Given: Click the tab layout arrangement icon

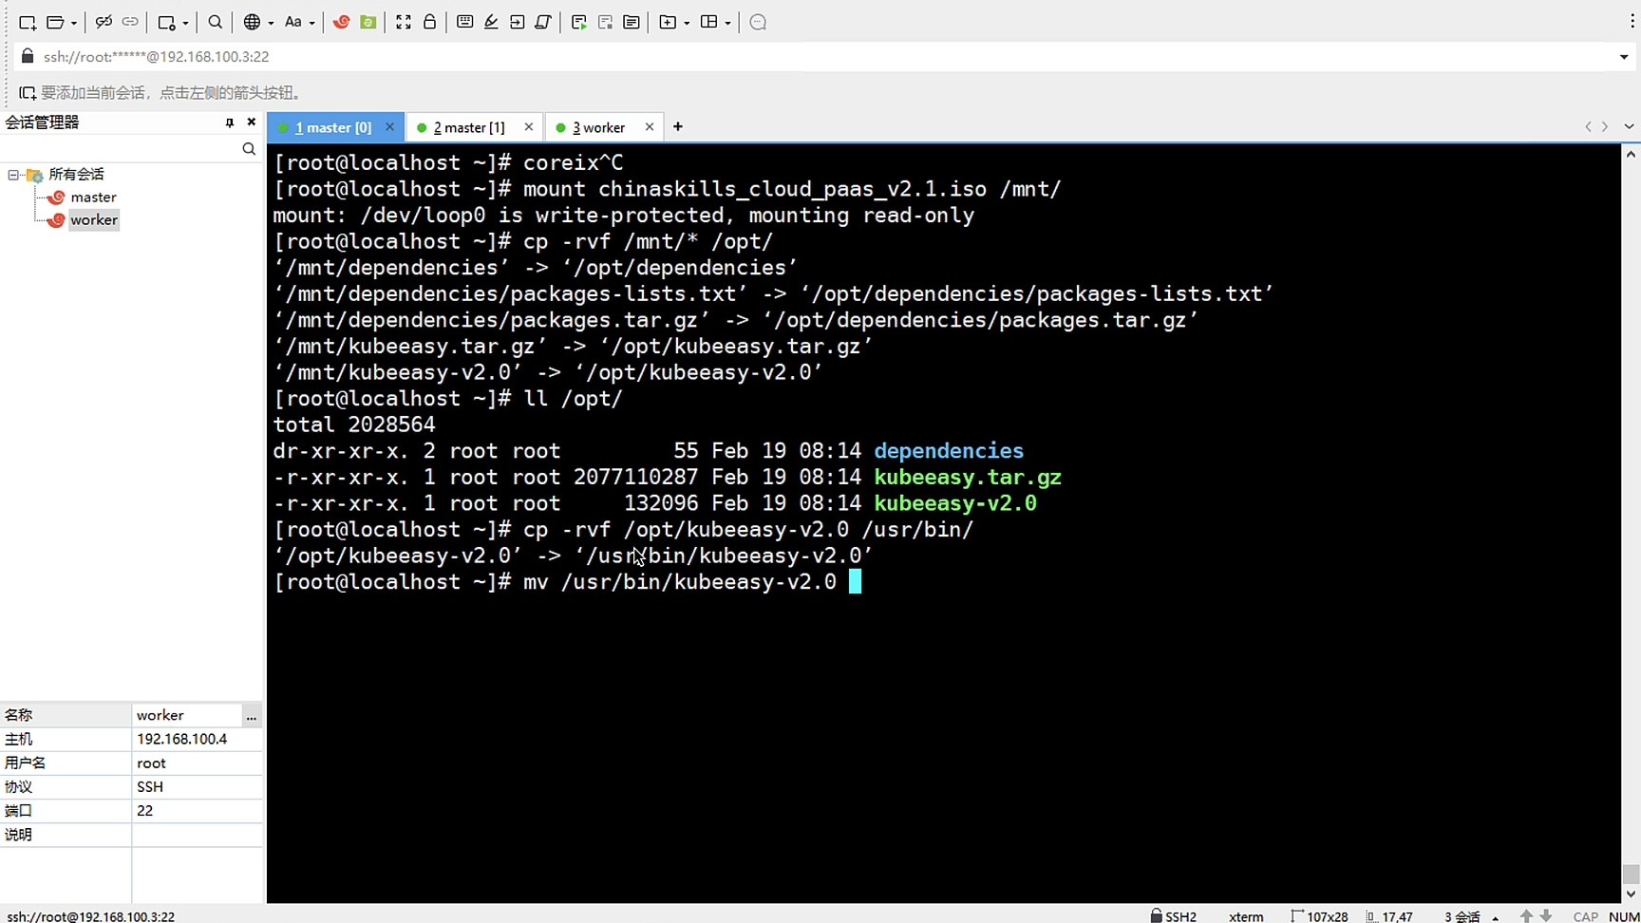Looking at the screenshot, I should tap(709, 22).
